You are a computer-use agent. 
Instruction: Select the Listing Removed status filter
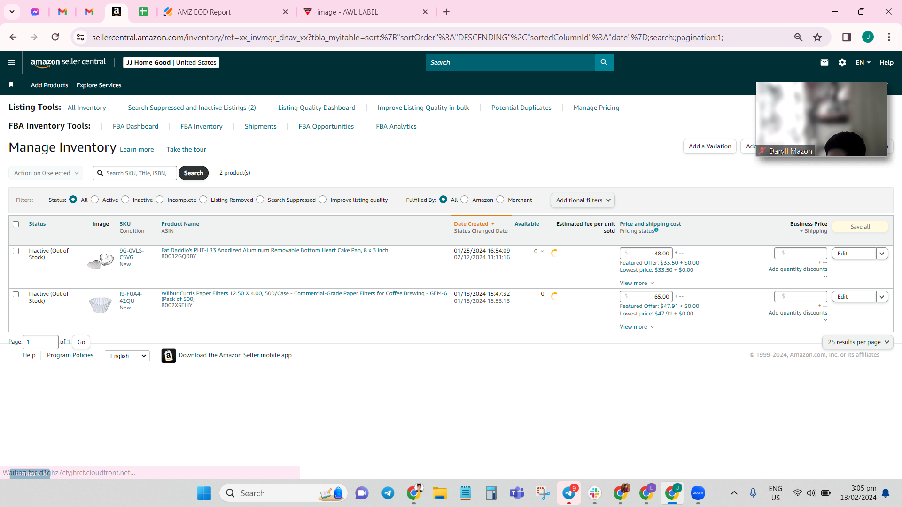(203, 200)
